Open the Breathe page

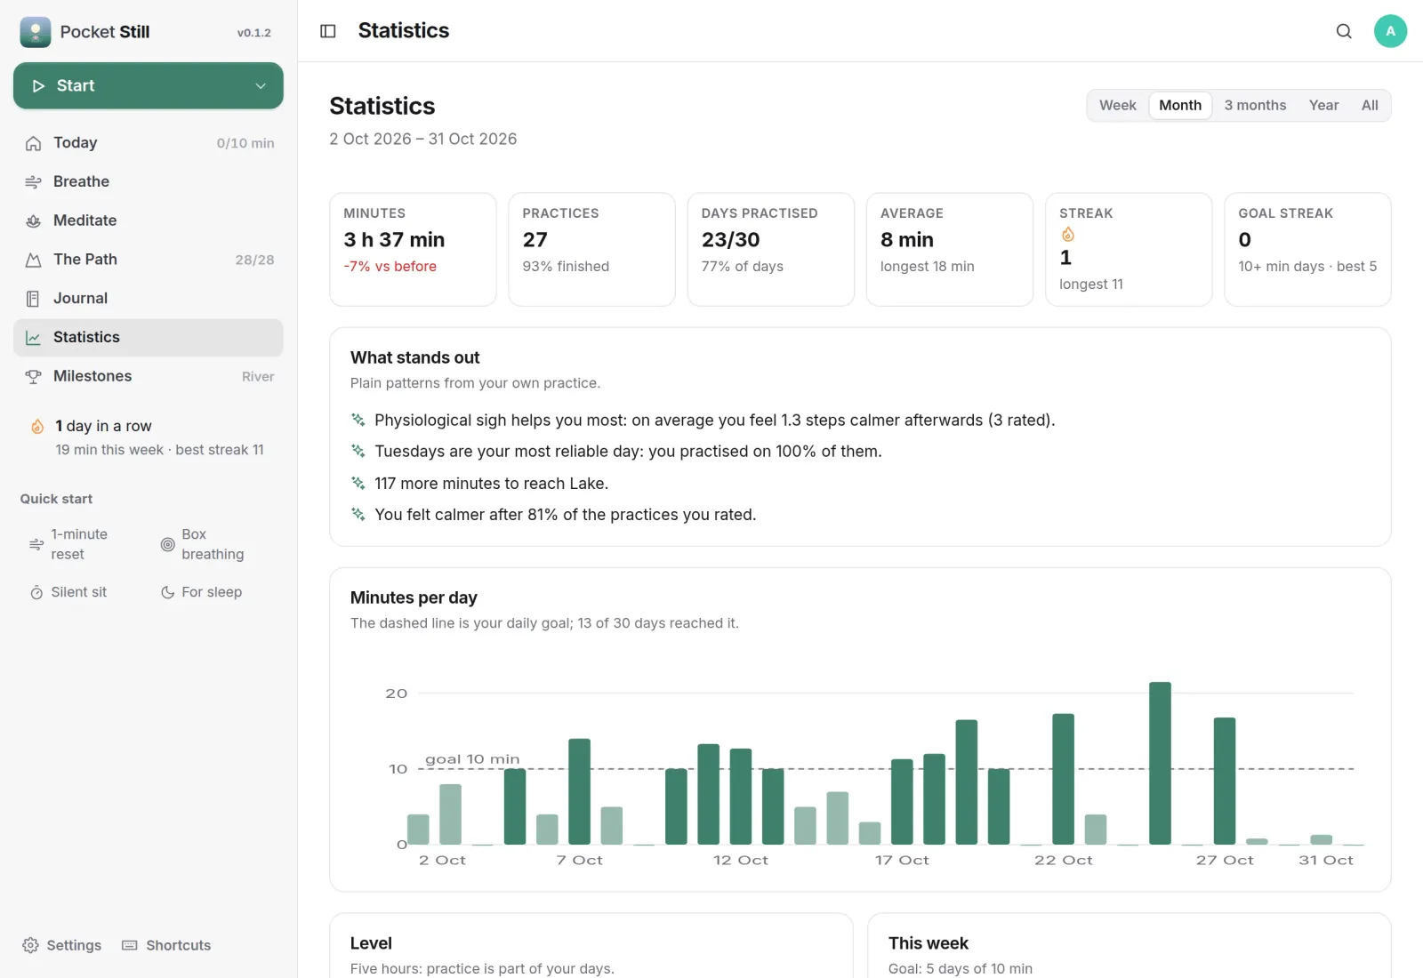149,182
